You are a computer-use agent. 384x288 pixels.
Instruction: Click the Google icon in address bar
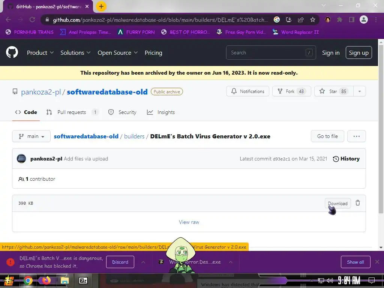(276, 19)
